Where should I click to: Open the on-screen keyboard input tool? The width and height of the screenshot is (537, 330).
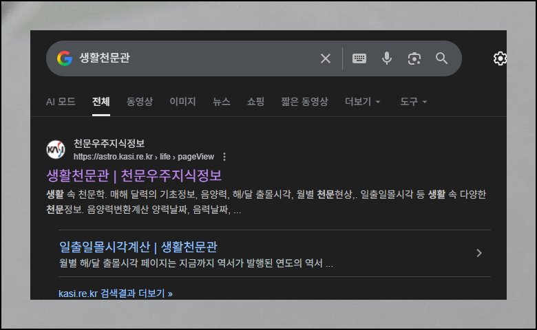[x=359, y=58]
